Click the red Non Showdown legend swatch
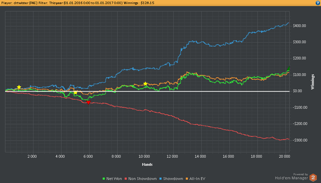321x183 pixels. [126, 179]
